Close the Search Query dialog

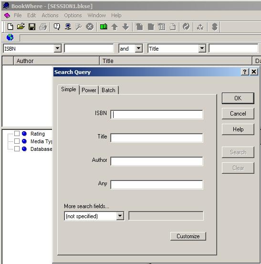point(254,72)
